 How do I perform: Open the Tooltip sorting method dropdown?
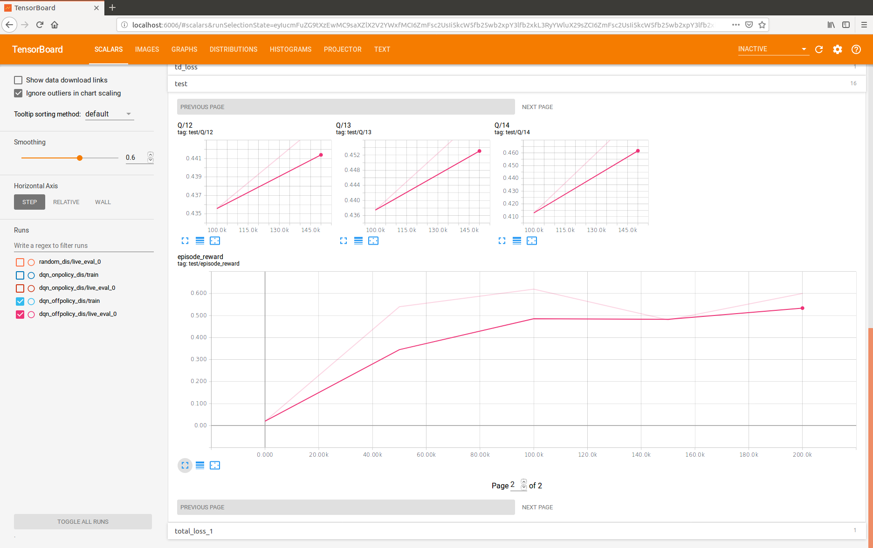[109, 114]
